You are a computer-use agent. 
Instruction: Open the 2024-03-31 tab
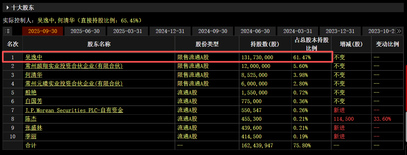[298, 31]
